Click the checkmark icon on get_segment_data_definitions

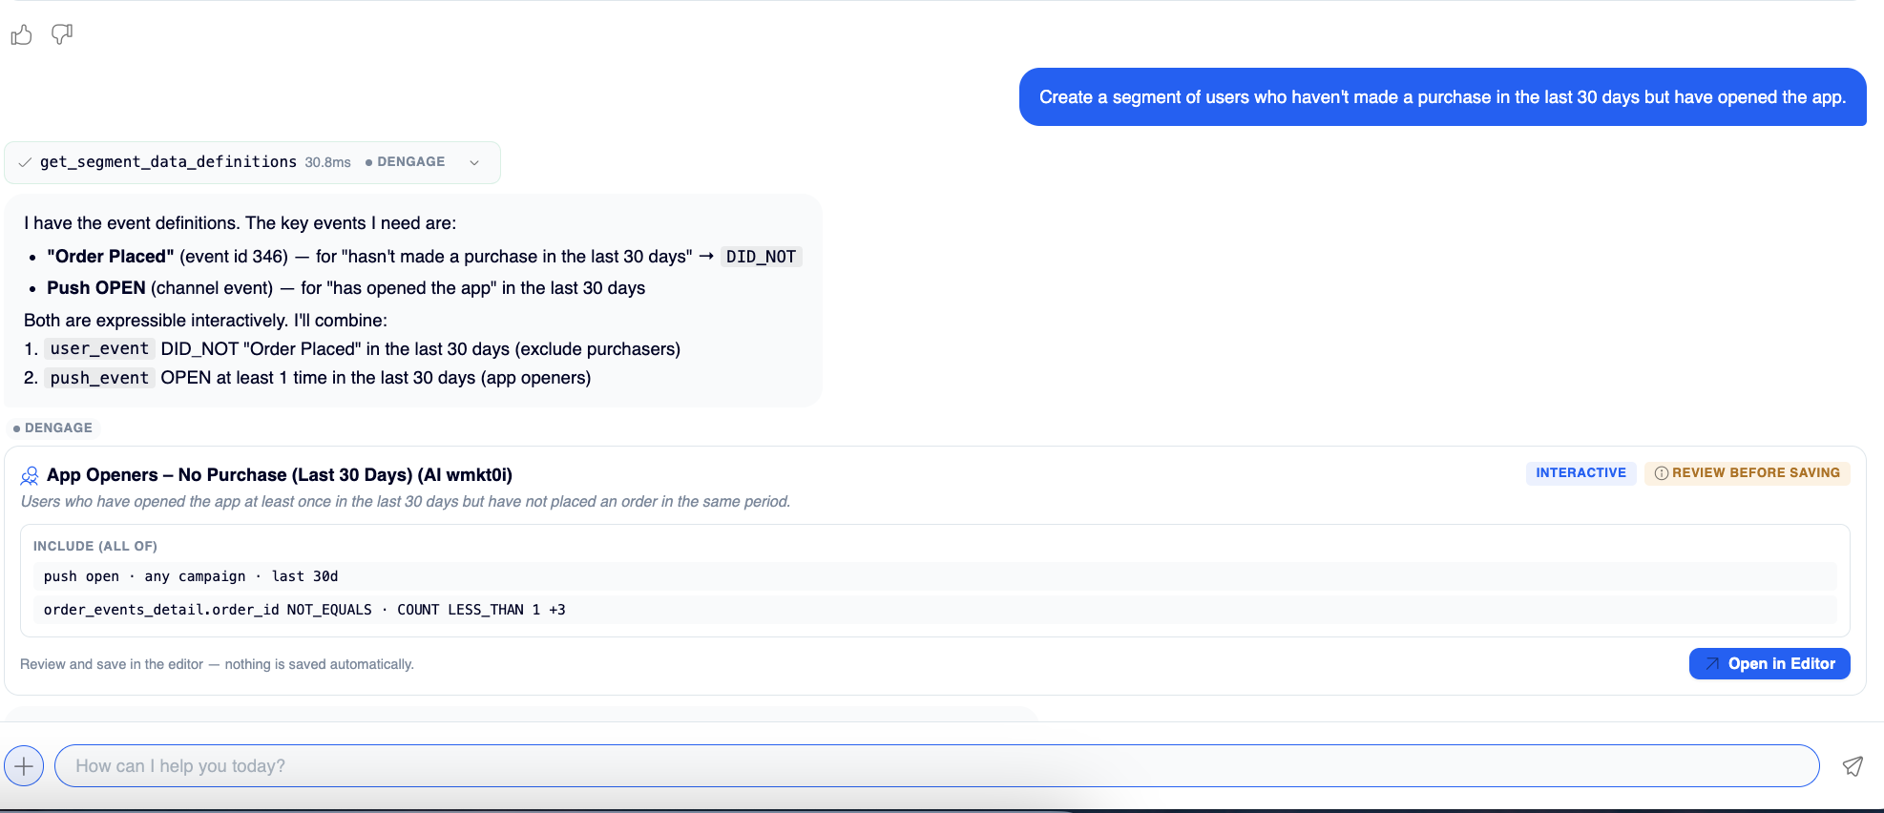[x=25, y=162]
